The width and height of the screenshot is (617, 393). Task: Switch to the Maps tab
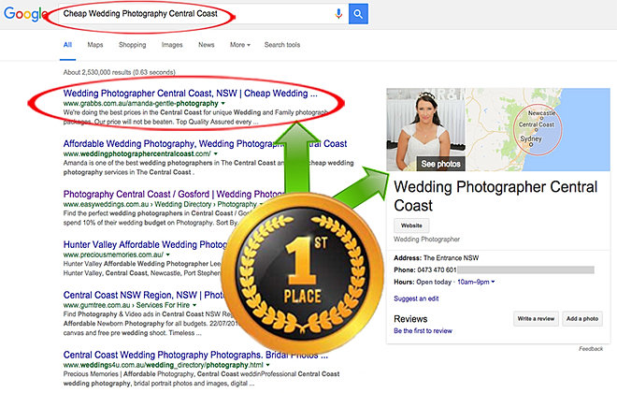point(94,45)
